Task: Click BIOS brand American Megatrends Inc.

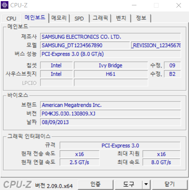Action: tap(111, 105)
